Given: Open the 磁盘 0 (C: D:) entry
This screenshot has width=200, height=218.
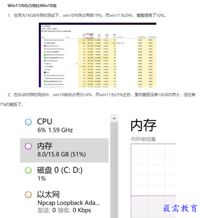Looking at the screenshot, I should point(64,174).
